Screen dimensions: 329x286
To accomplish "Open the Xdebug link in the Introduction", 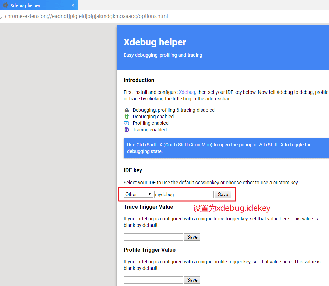I will pos(187,92).
